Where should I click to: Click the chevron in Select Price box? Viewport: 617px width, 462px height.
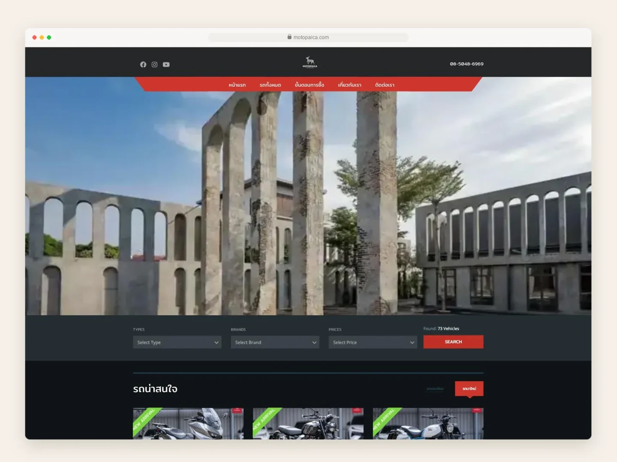(x=412, y=343)
